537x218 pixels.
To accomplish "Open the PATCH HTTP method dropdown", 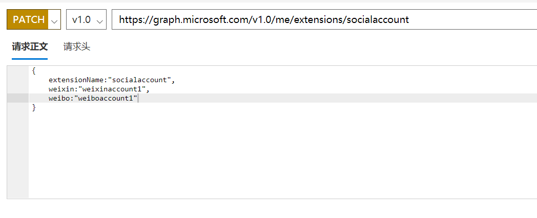I will tap(29, 20).
